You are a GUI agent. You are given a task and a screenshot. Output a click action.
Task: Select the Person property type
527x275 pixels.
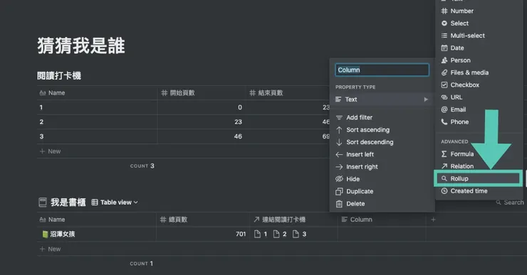[x=479, y=60]
